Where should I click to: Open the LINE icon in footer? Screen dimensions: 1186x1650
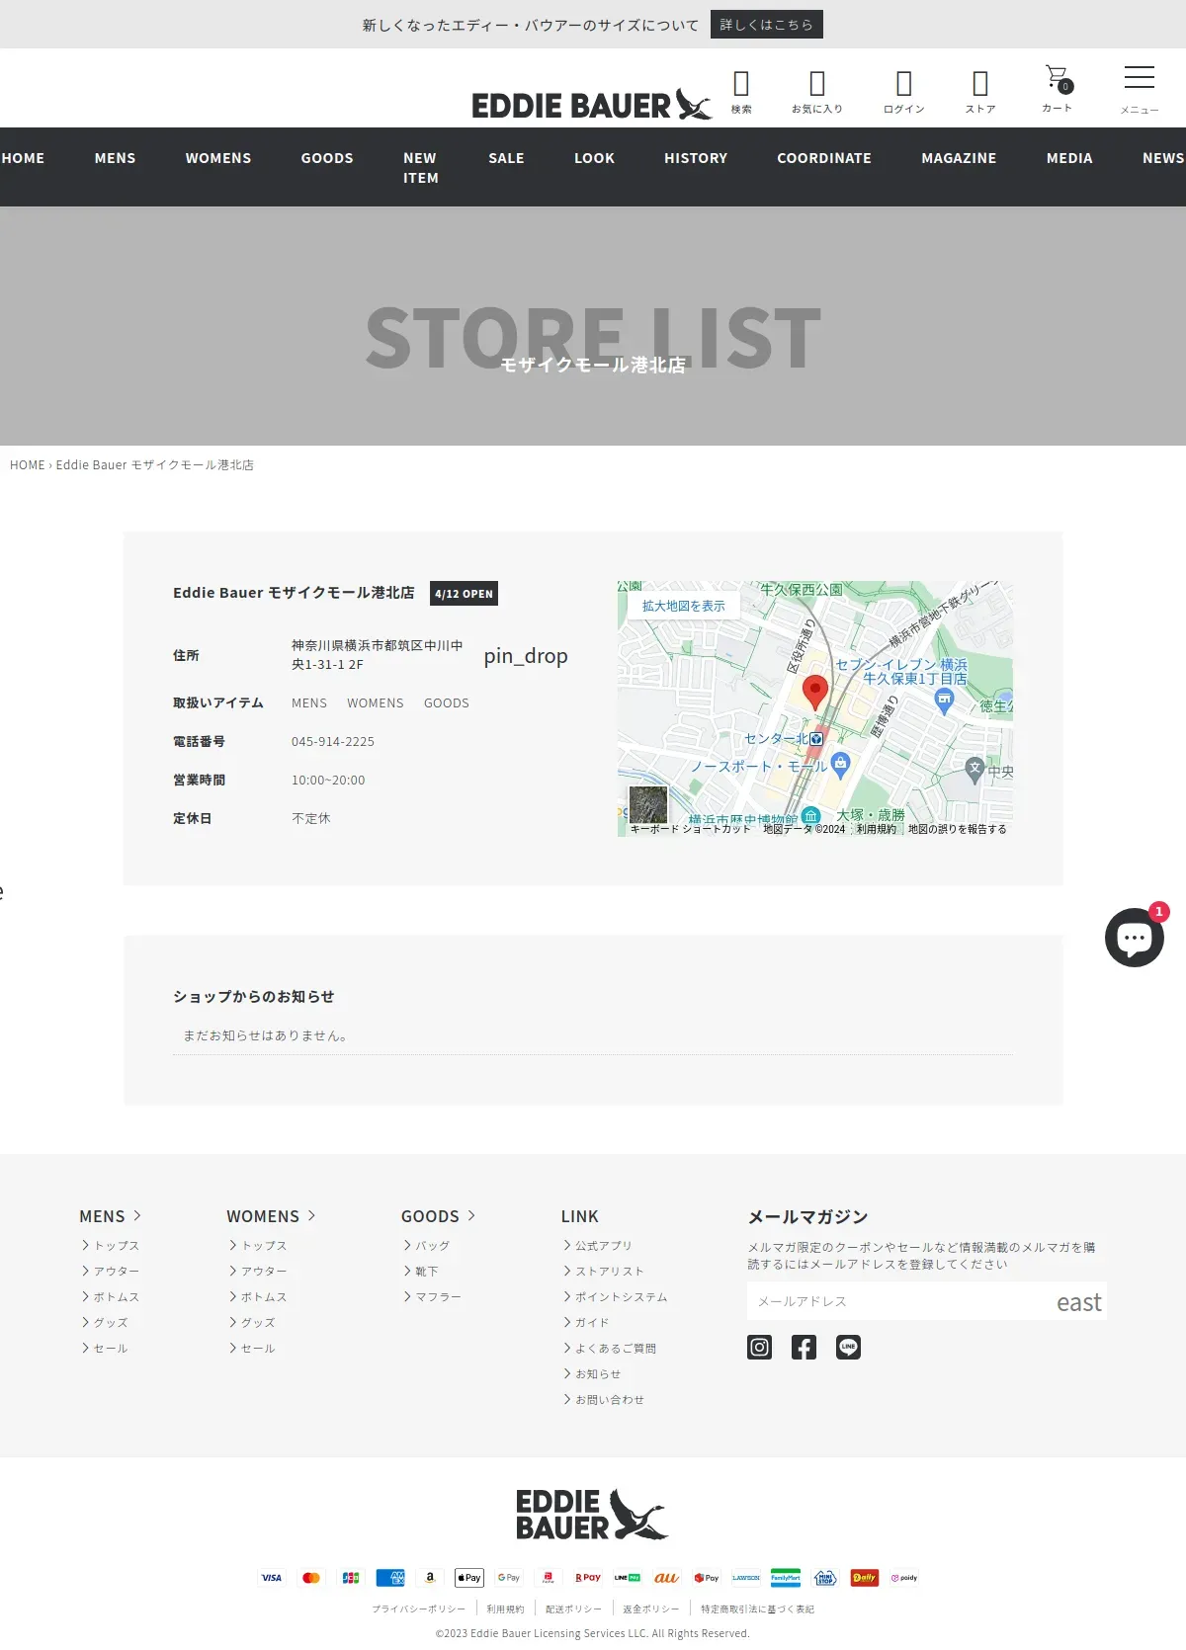[848, 1347]
